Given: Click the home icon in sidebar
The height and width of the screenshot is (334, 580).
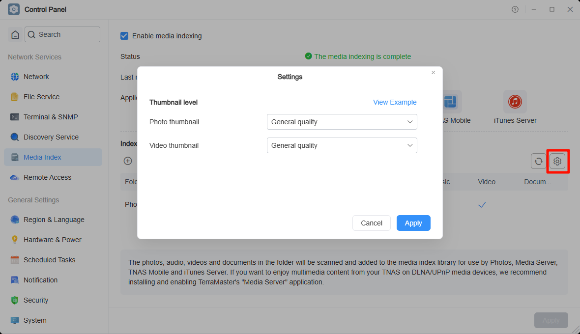Looking at the screenshot, I should [x=15, y=34].
